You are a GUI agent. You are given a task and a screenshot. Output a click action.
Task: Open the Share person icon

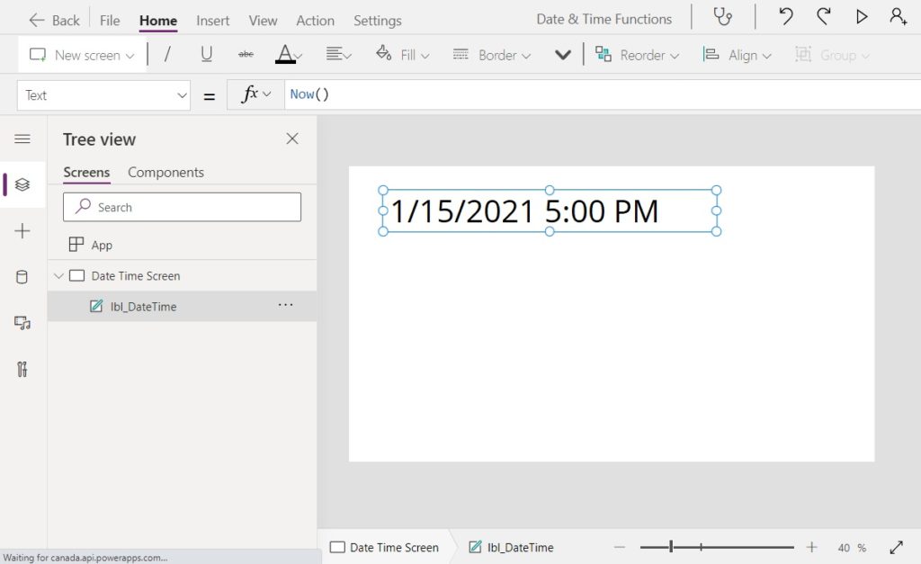[898, 15]
